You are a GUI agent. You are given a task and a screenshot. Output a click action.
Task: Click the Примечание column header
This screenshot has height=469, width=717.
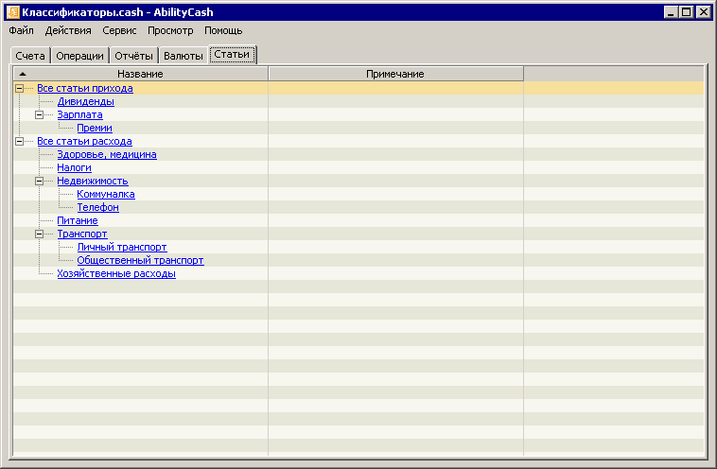pos(395,74)
